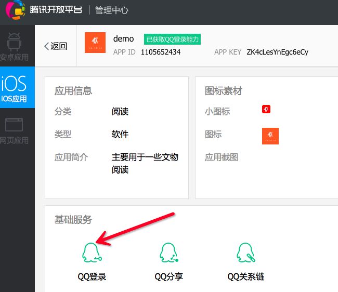Screen dimensions: 338x292
Task: Open the QQ关系链 penguin icon
Action: coord(246,253)
